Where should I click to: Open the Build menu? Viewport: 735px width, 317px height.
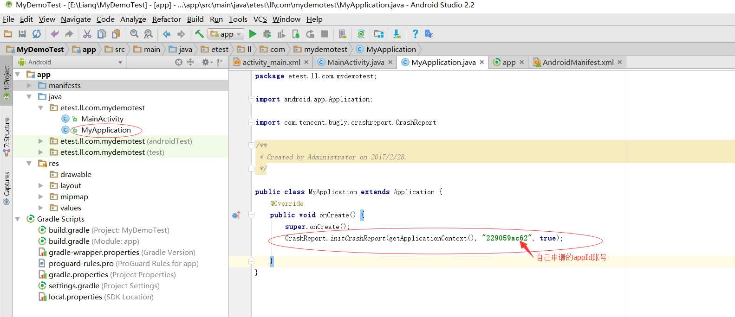tap(195, 19)
